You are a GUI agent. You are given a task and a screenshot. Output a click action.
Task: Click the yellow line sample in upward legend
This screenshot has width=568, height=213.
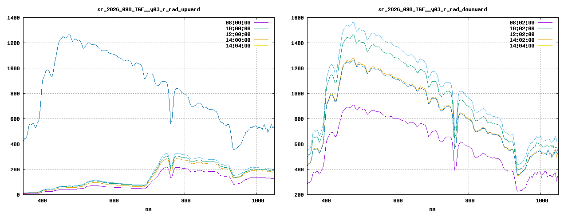point(261,46)
